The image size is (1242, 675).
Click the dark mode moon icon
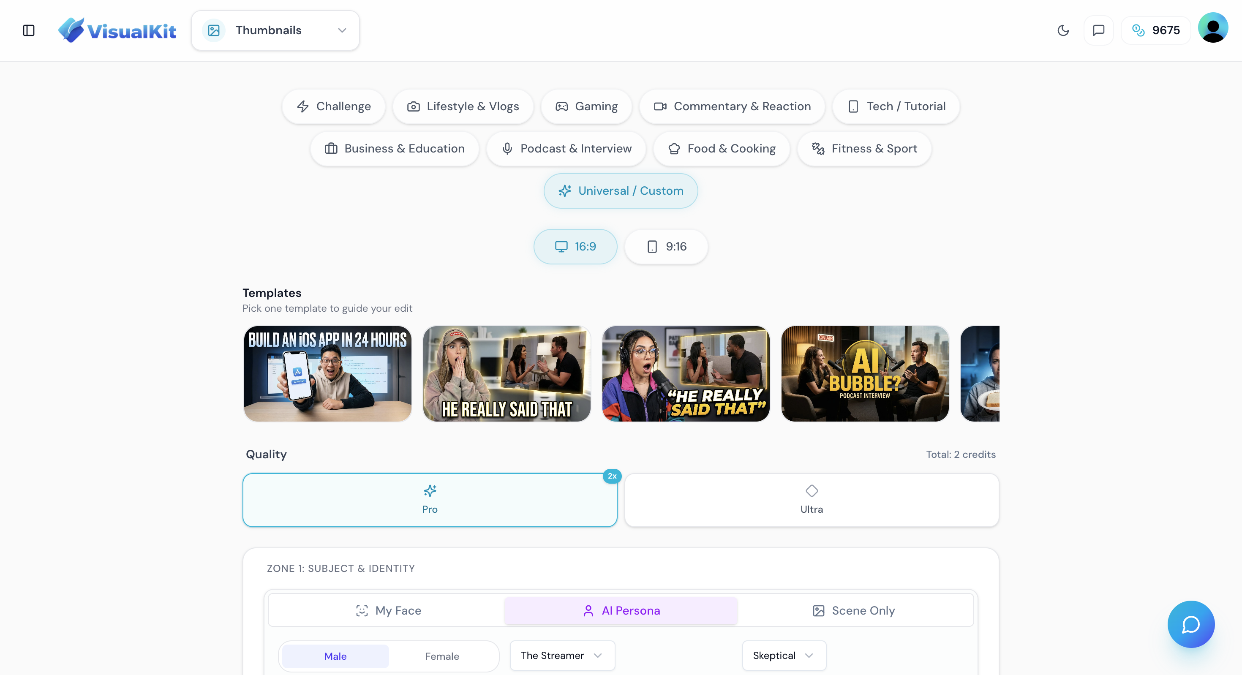click(x=1062, y=30)
